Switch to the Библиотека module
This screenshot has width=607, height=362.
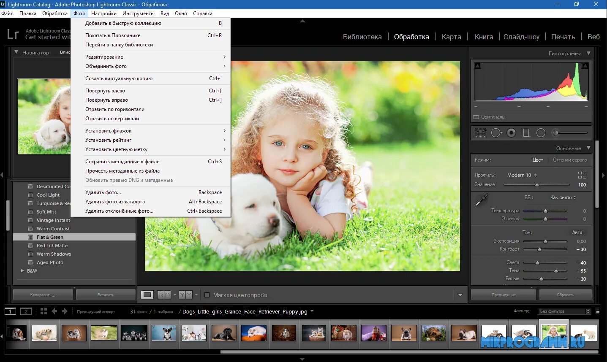pos(362,37)
